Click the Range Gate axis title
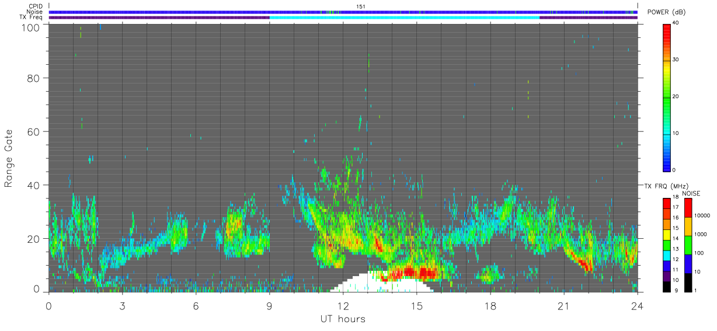The height and width of the screenshot is (331, 717). click(9, 158)
